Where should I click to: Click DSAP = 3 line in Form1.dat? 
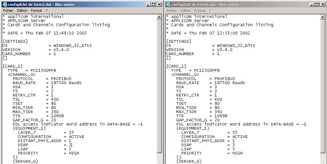coord(208,145)
